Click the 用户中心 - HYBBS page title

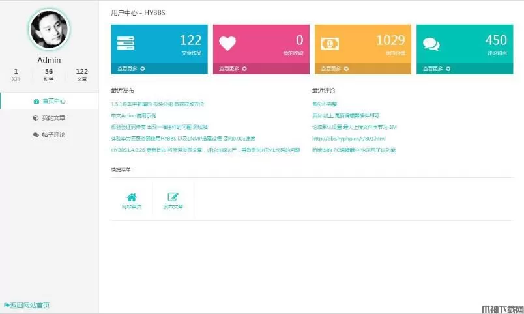[138, 12]
